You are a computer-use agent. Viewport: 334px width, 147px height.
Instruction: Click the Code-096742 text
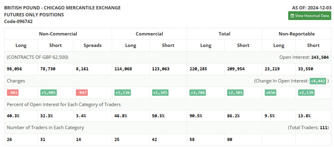coord(18,21)
